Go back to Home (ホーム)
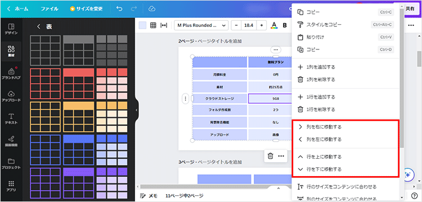Viewport: 422px width, 202px height. [18, 9]
